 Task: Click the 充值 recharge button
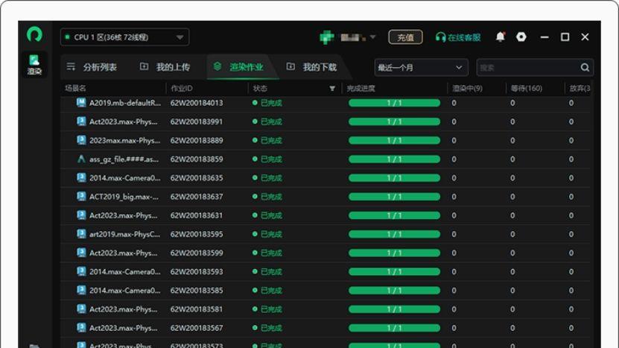click(405, 37)
